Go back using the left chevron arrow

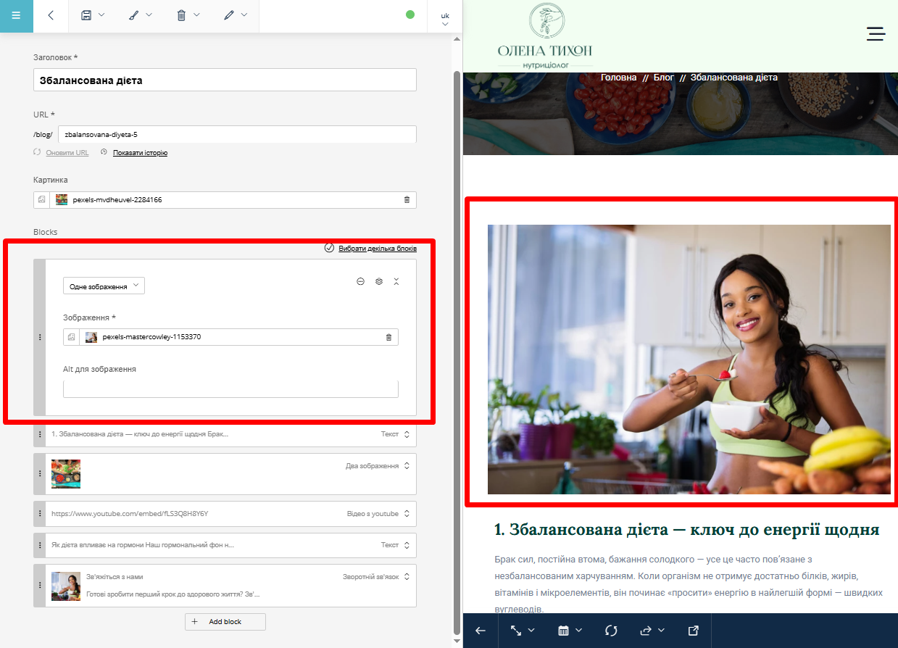coord(51,15)
